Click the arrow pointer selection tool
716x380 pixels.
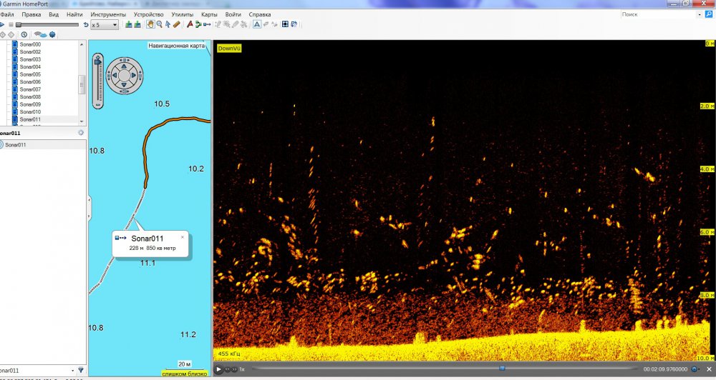[x=168, y=24]
